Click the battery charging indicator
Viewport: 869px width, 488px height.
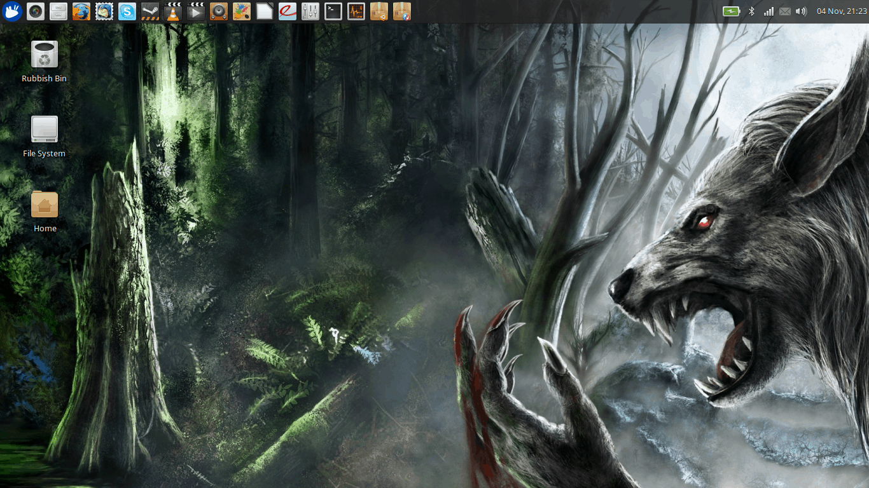732,11
